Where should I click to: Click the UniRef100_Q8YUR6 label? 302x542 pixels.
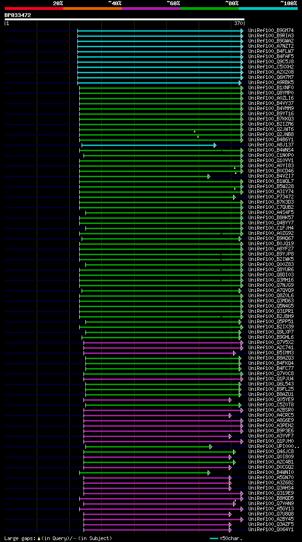coord(271,270)
